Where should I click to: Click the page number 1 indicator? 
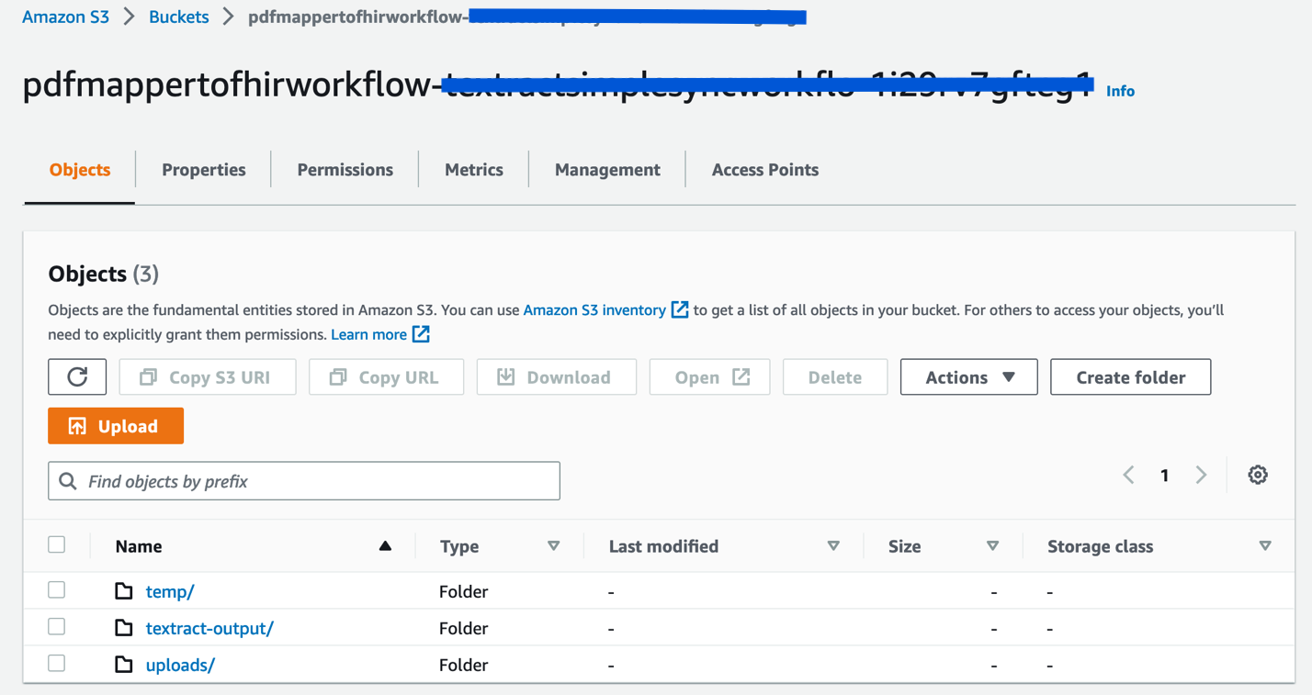[1164, 475]
